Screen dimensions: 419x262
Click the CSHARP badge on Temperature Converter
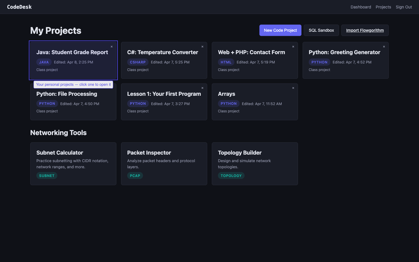[138, 62]
